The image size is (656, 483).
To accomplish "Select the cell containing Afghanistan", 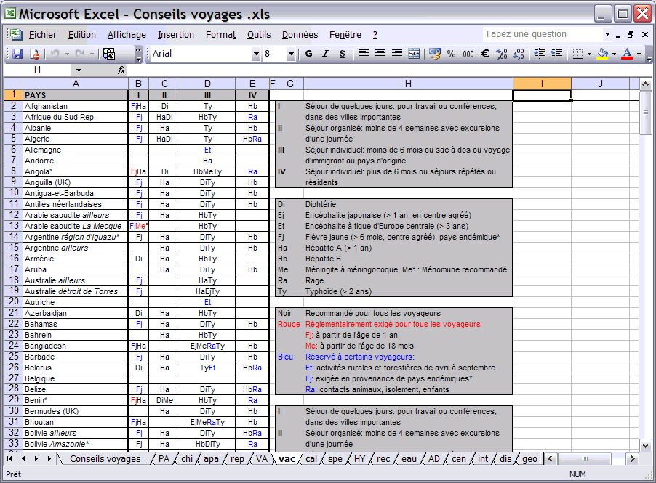I will click(76, 106).
